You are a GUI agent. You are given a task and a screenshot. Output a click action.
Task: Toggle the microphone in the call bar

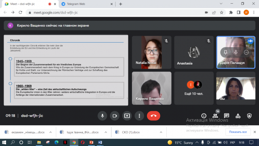(x=102, y=116)
